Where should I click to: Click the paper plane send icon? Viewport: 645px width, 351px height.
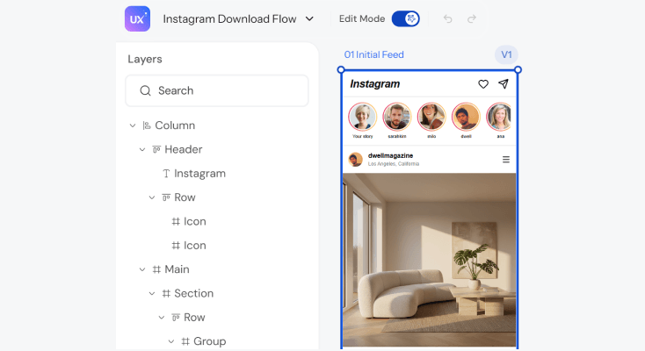tap(504, 84)
